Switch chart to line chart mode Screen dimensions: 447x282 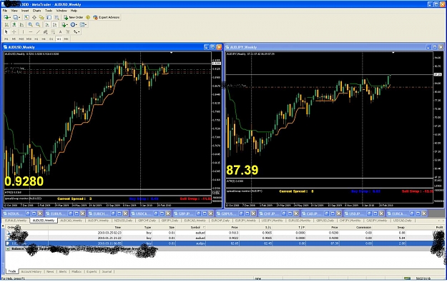pyautogui.click(x=21, y=25)
